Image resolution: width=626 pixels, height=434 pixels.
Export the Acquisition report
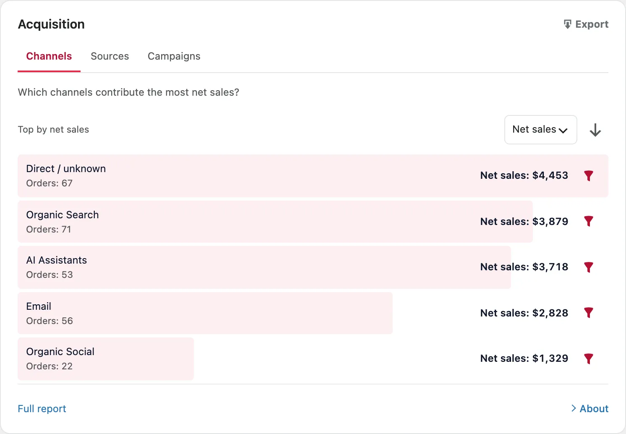(586, 24)
